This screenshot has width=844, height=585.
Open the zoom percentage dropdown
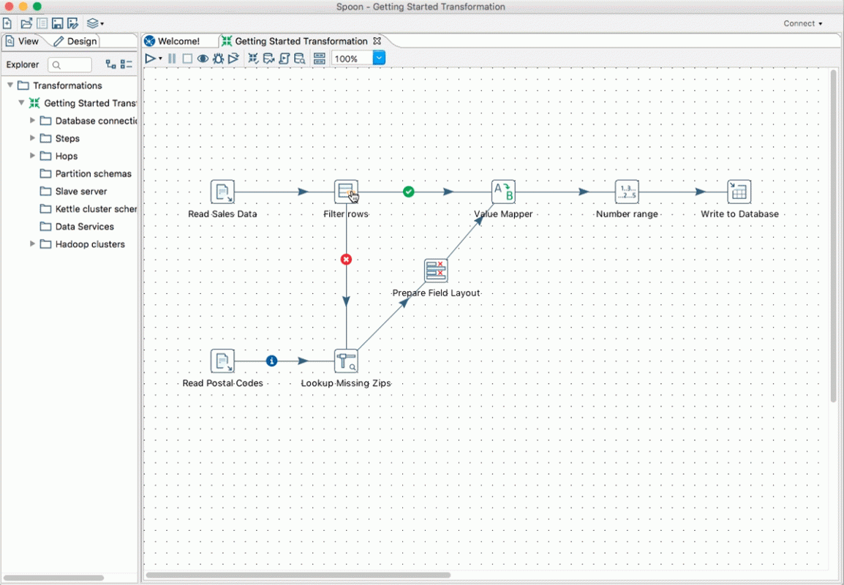tap(379, 58)
